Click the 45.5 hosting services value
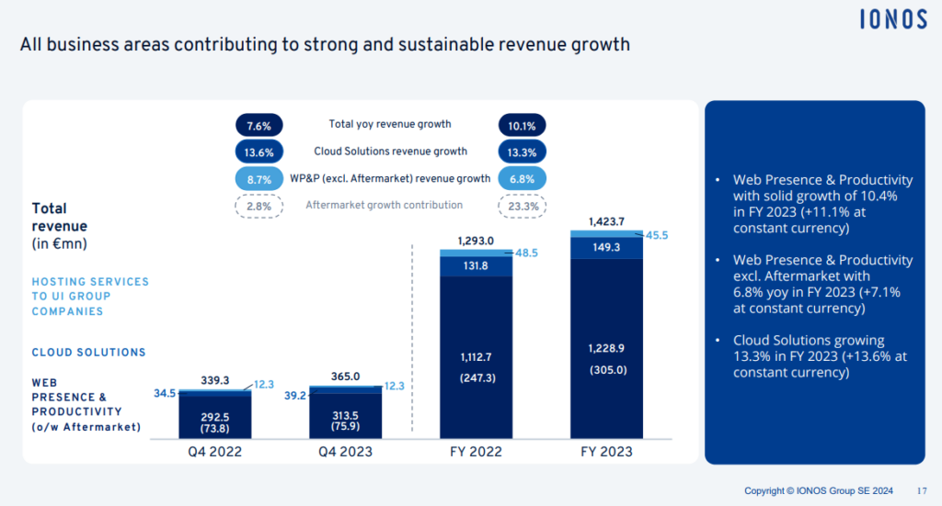The width and height of the screenshot is (942, 506). 657,236
